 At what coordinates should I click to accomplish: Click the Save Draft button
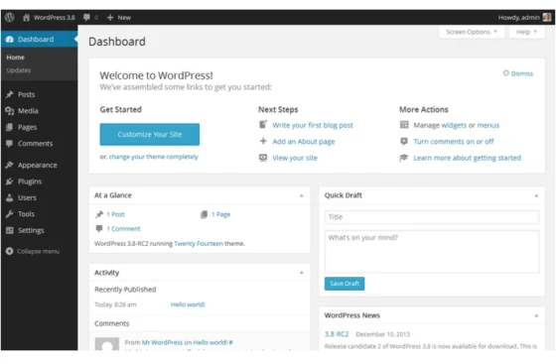345,284
